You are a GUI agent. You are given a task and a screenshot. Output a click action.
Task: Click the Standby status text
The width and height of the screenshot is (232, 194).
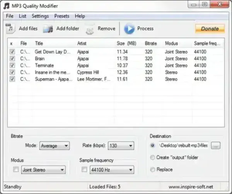coord(13,187)
